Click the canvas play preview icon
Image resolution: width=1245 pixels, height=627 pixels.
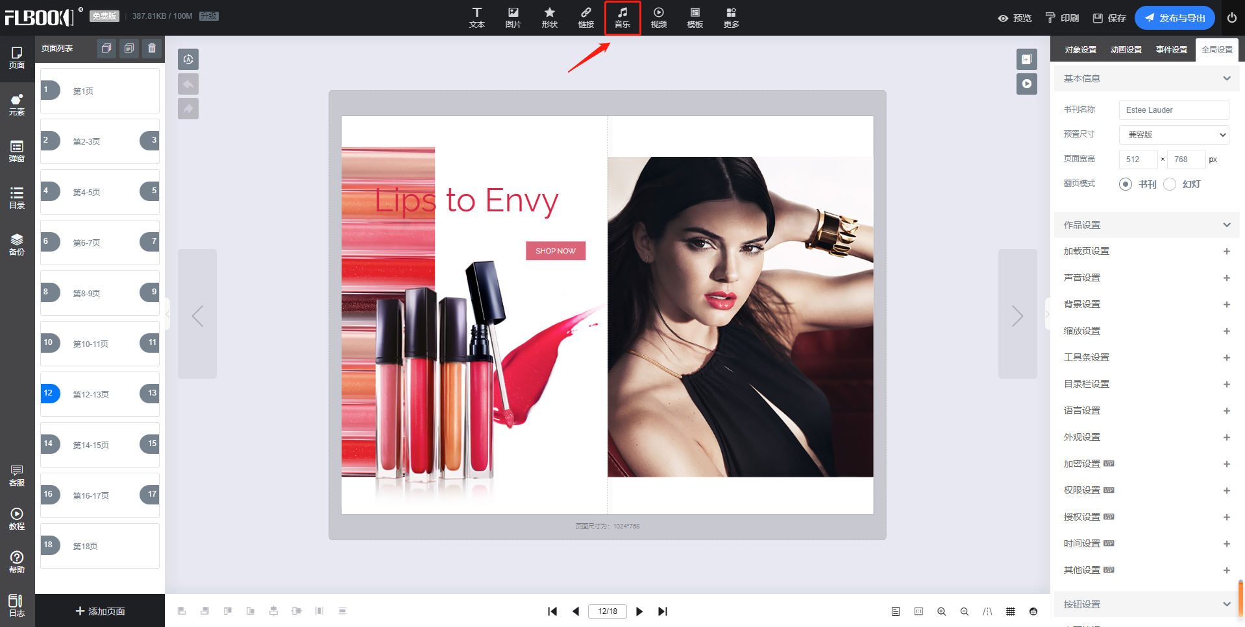[1027, 84]
